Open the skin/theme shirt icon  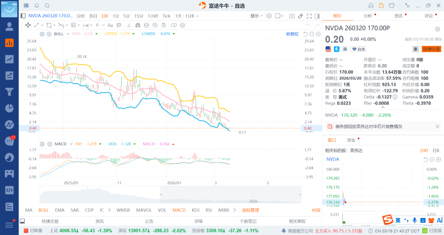point(392,6)
